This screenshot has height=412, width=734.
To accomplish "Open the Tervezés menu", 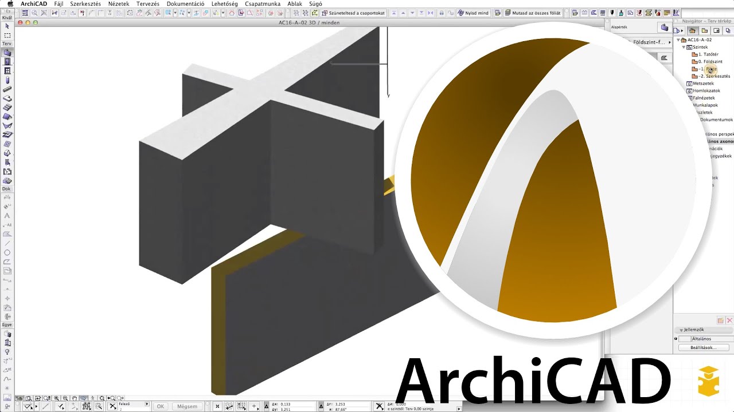I will (148, 3).
